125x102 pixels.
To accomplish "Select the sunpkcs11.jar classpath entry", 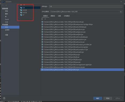I will pyautogui.click(x=82, y=49).
